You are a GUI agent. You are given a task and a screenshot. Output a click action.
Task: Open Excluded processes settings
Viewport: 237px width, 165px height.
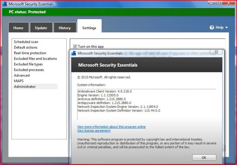(x=29, y=70)
